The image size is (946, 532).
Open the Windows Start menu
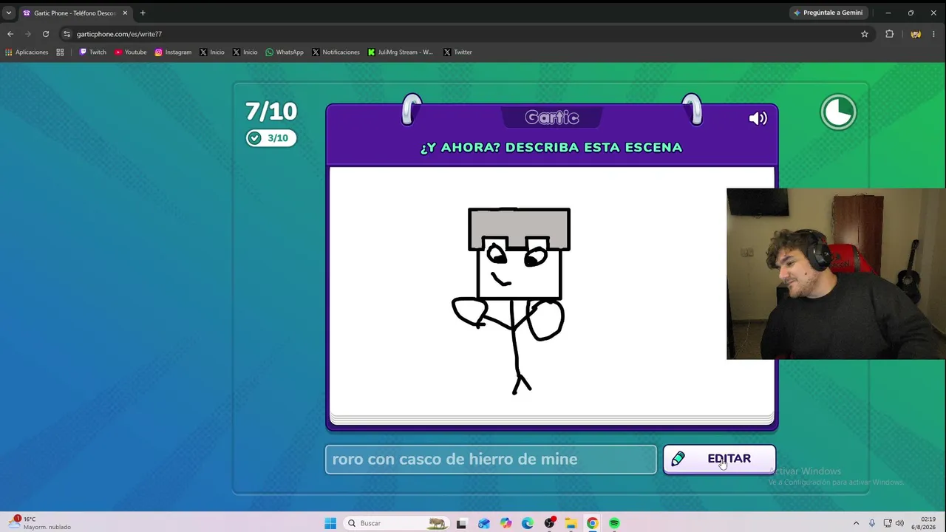330,523
